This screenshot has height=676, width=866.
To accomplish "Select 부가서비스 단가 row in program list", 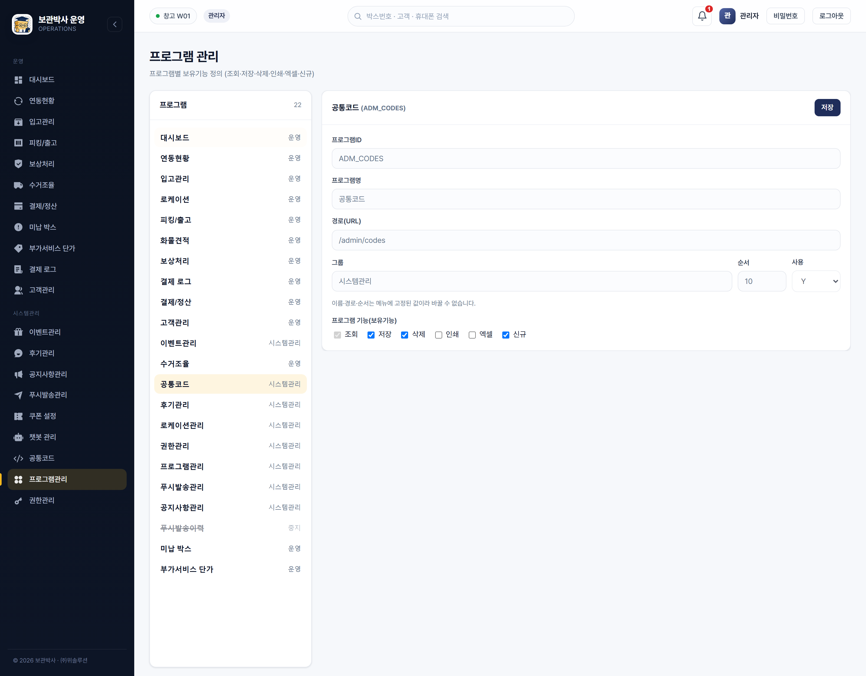I will pos(230,569).
